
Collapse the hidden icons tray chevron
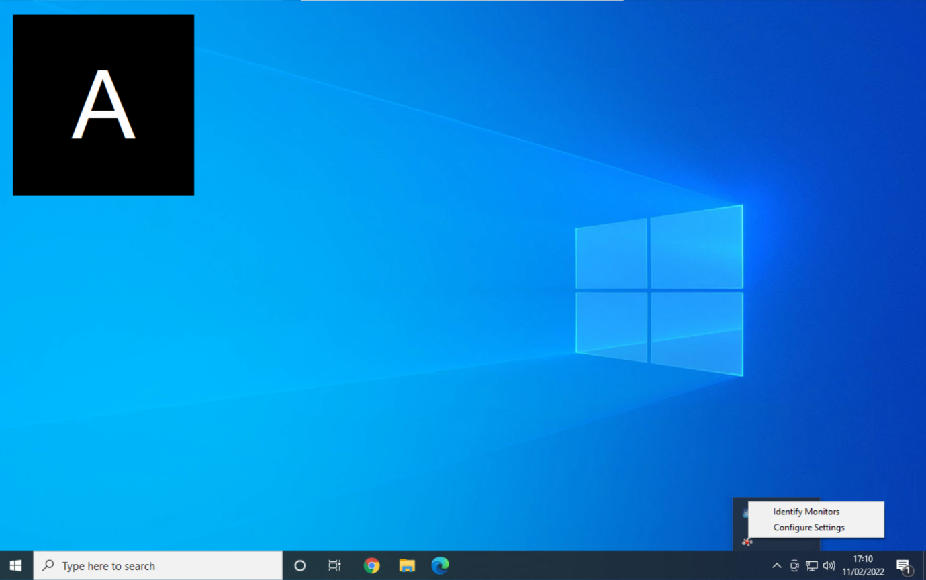(777, 566)
